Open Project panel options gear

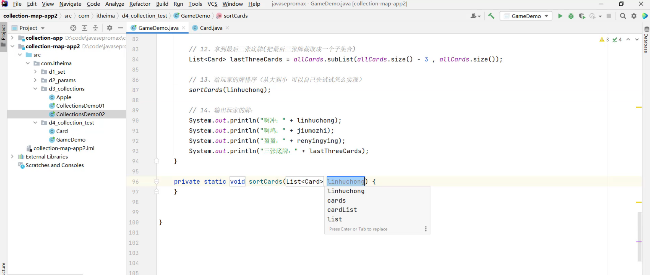[x=109, y=28]
